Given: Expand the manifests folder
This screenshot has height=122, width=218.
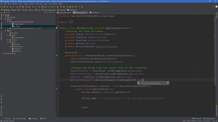Looking at the screenshot, I should click(x=6, y=17).
